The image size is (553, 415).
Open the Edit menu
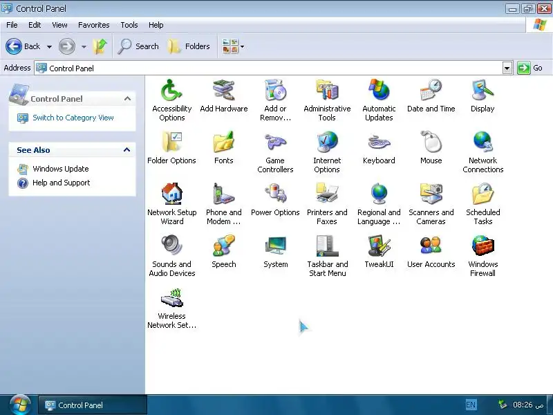pyautogui.click(x=35, y=25)
